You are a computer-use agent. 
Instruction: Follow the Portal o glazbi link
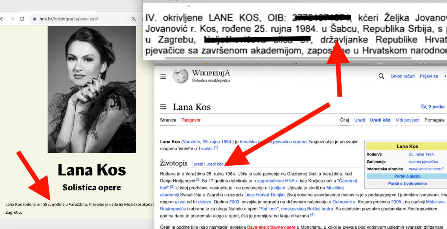(408, 176)
